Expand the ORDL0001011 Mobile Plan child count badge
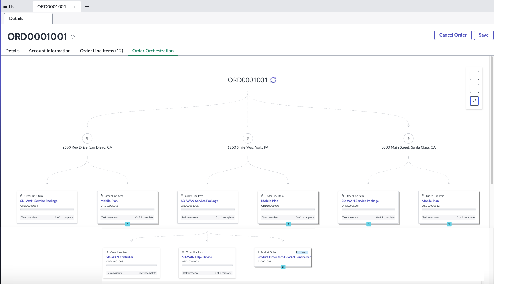 (128, 224)
